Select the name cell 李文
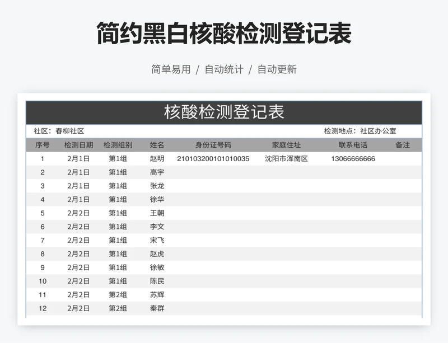Image resolution: width=448 pixels, height=343 pixels. tap(157, 227)
